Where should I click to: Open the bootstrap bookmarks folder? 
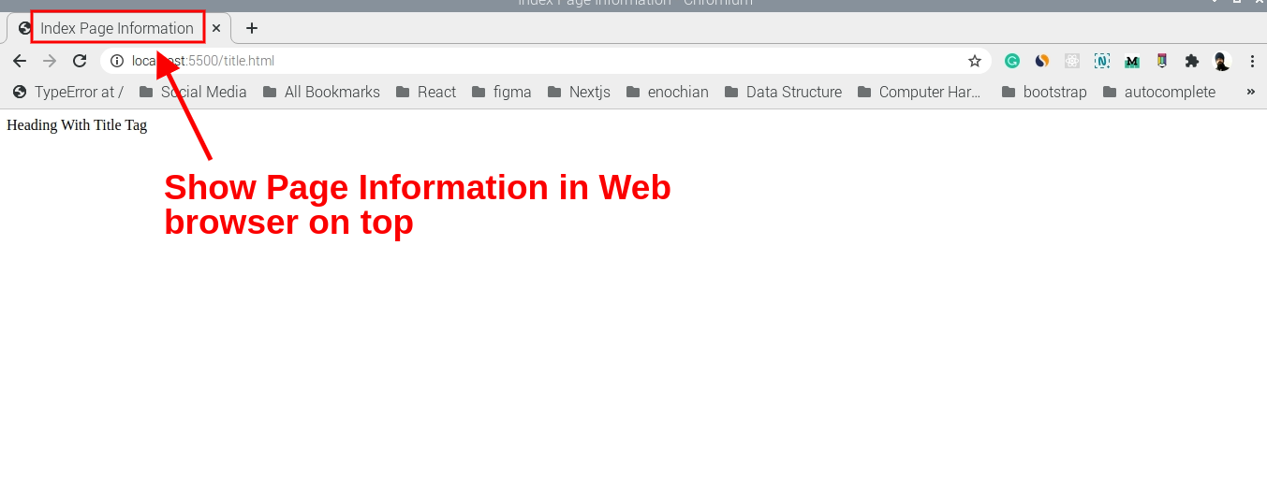click(x=1044, y=92)
